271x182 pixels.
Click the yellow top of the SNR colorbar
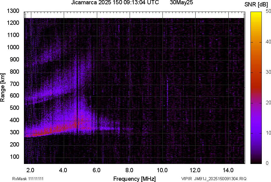tap(256, 16)
